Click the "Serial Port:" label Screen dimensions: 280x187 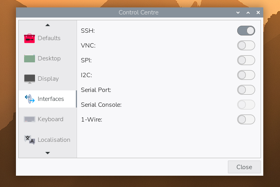pyautogui.click(x=96, y=90)
